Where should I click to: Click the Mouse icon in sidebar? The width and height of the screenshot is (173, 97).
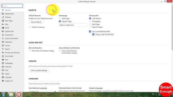coord(3,46)
